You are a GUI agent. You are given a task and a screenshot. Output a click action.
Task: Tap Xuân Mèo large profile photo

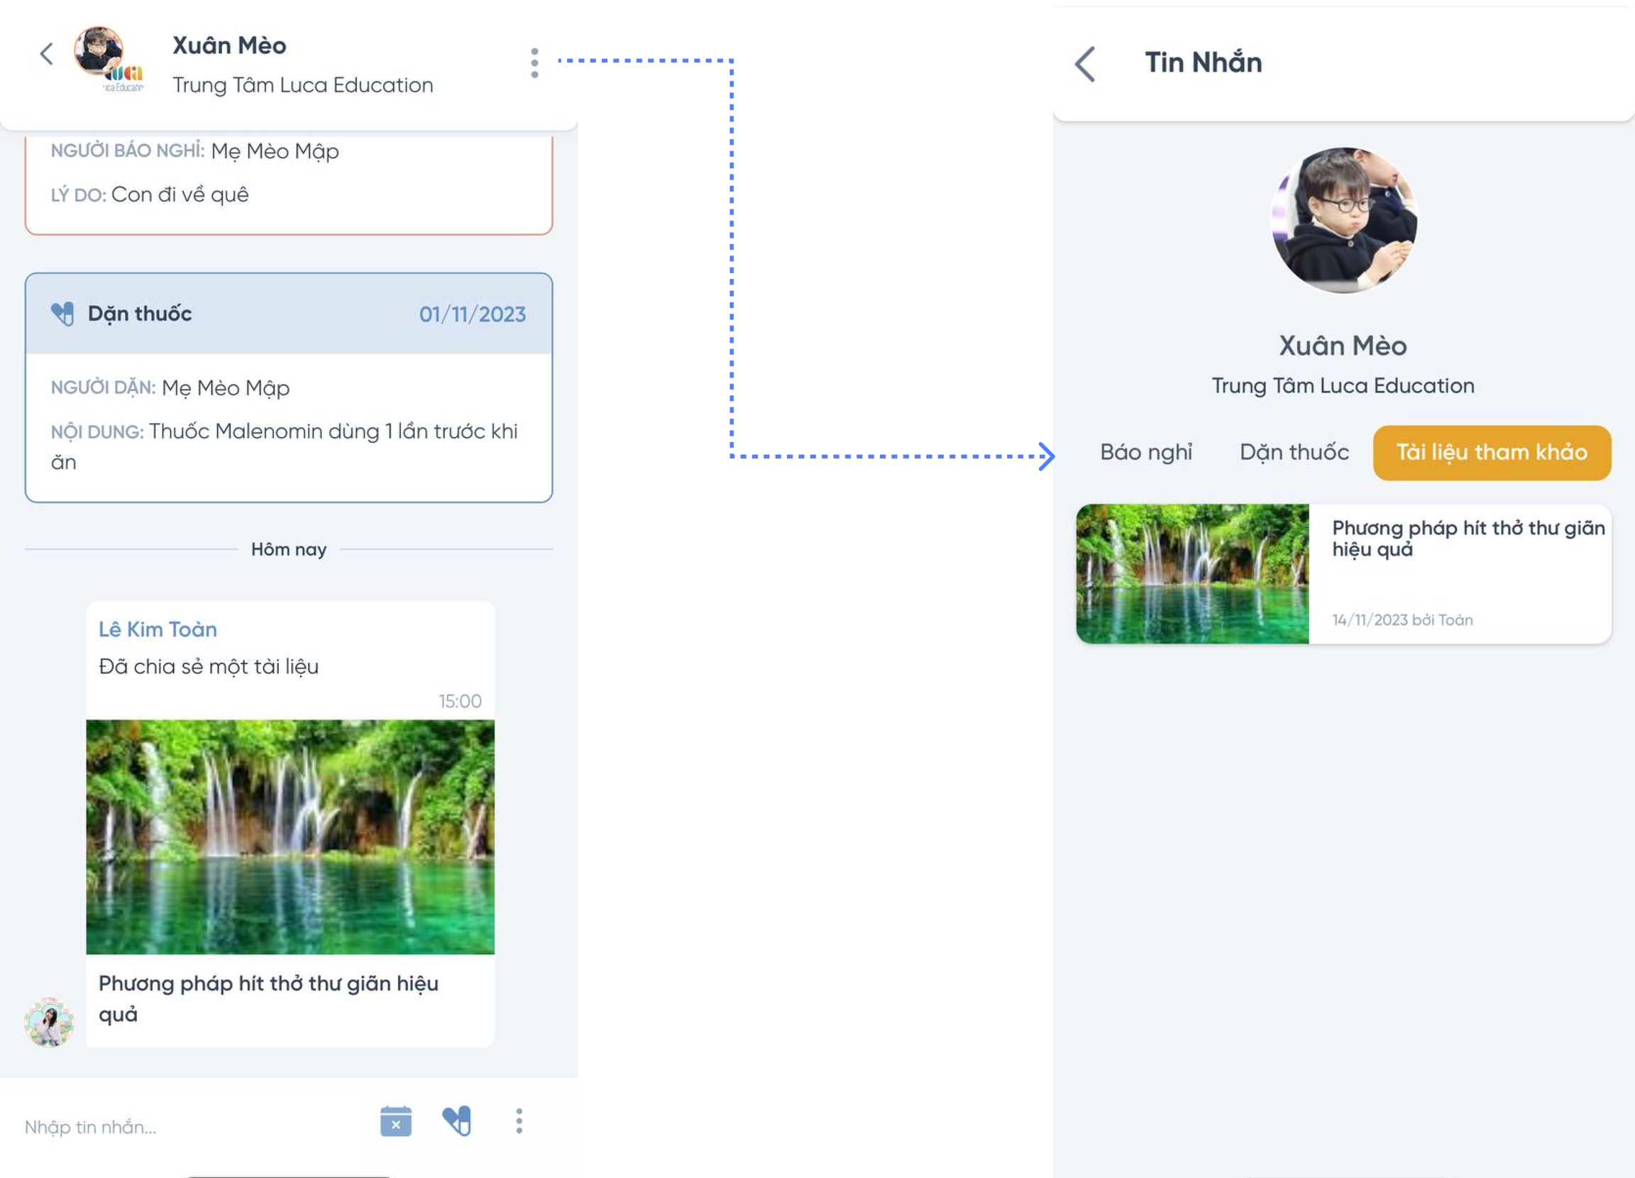[1343, 221]
